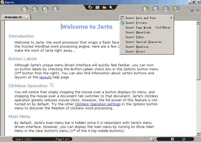This screenshot has width=201, height=143.
Task: Open the Search magnifying glass icon
Action: [111, 8]
